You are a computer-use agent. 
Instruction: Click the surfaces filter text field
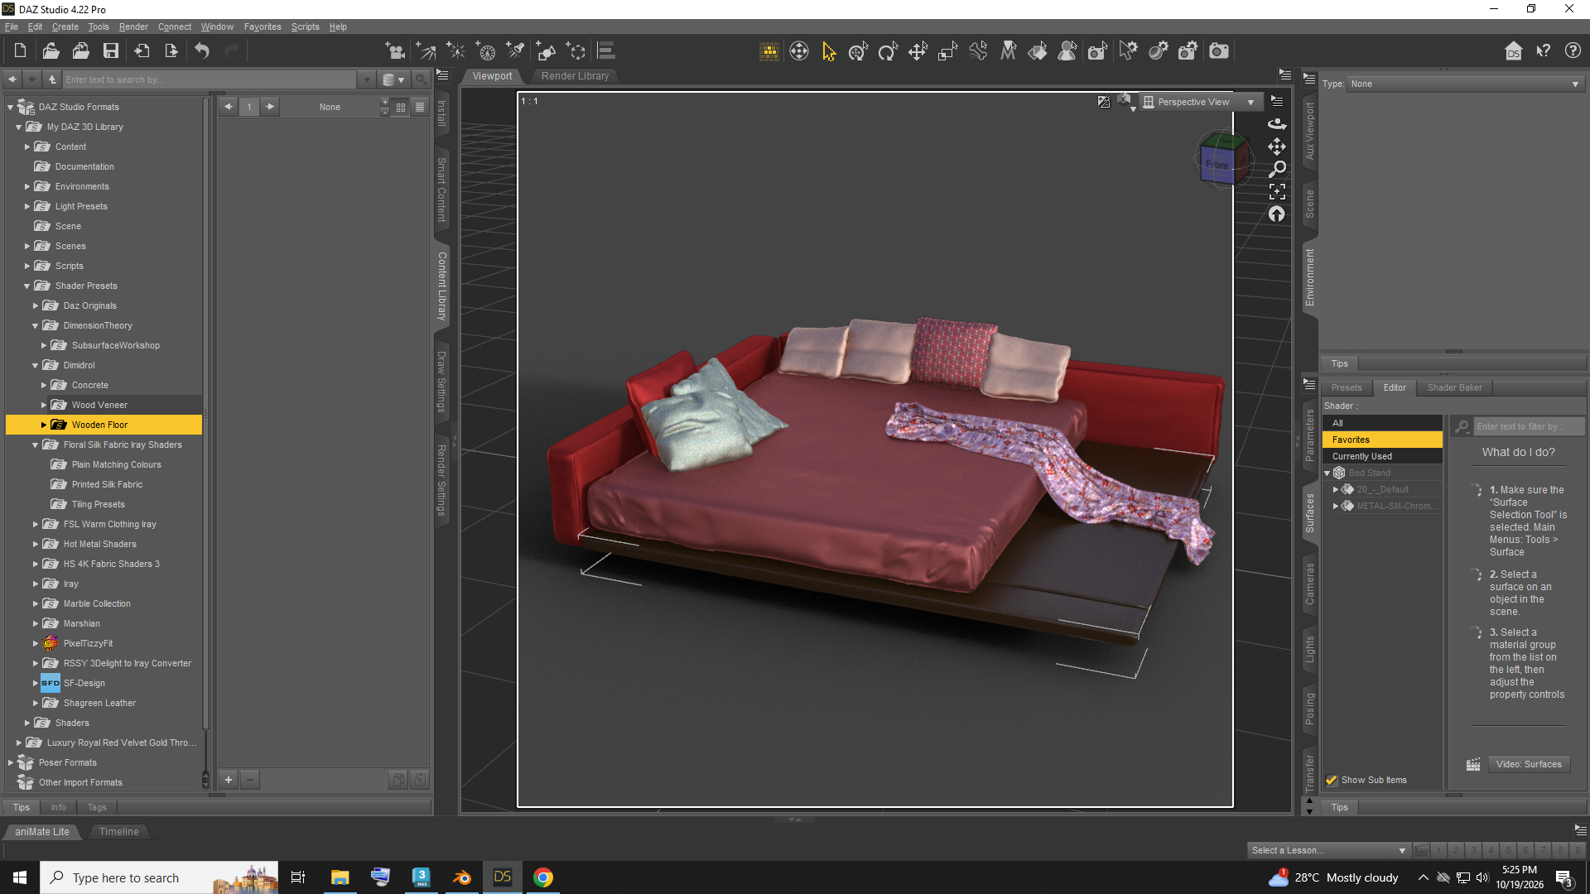[1528, 426]
